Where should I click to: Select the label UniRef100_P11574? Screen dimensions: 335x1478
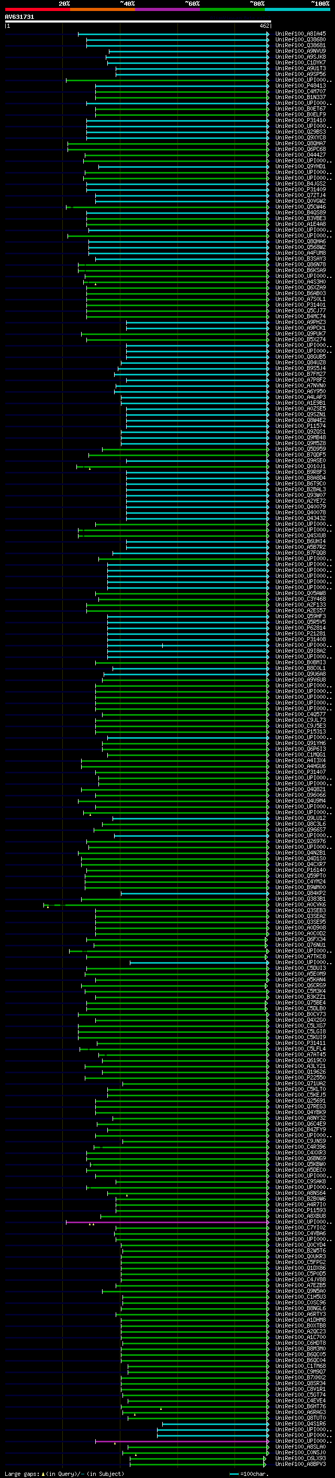[x=300, y=426]
